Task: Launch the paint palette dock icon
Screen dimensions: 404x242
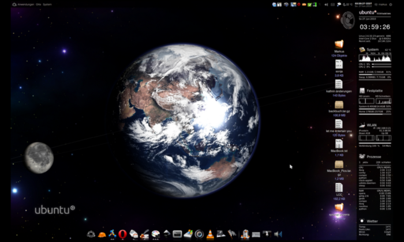Action: [x=155, y=234]
